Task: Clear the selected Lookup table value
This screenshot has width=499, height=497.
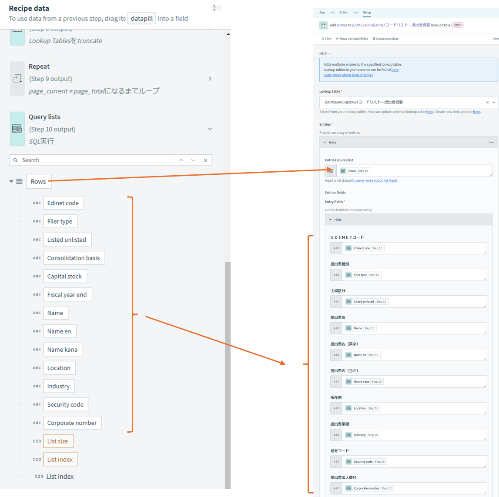Action: 487,102
